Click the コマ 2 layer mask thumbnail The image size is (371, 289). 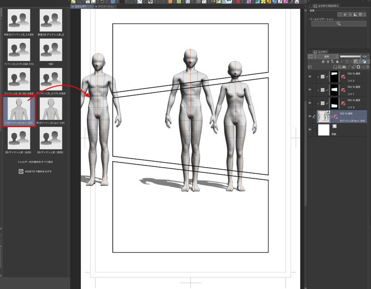(334, 76)
